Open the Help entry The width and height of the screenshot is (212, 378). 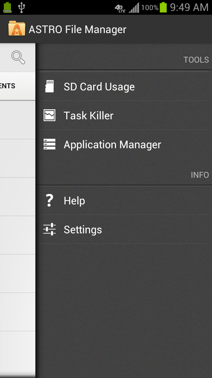pos(124,201)
